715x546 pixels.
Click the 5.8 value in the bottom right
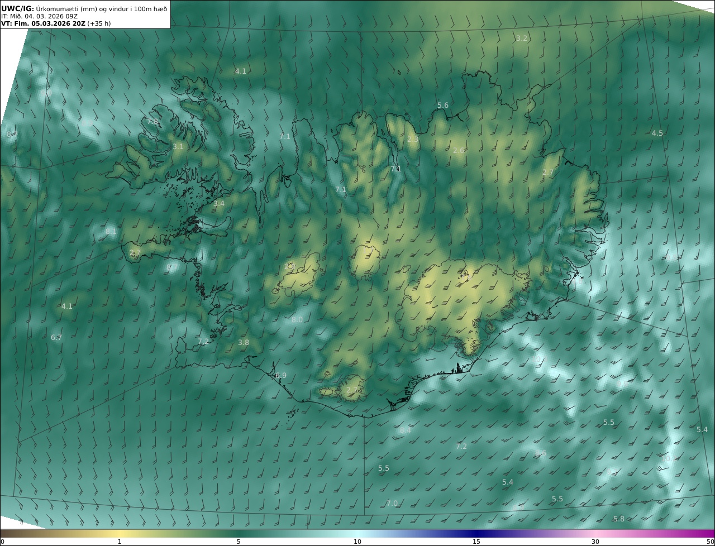coord(618,519)
